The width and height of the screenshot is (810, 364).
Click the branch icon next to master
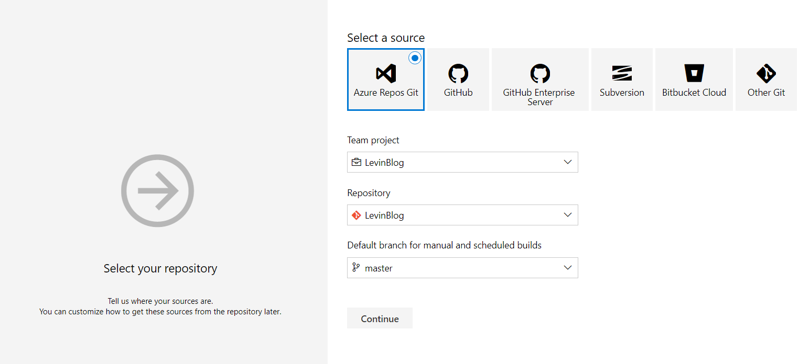click(x=357, y=268)
